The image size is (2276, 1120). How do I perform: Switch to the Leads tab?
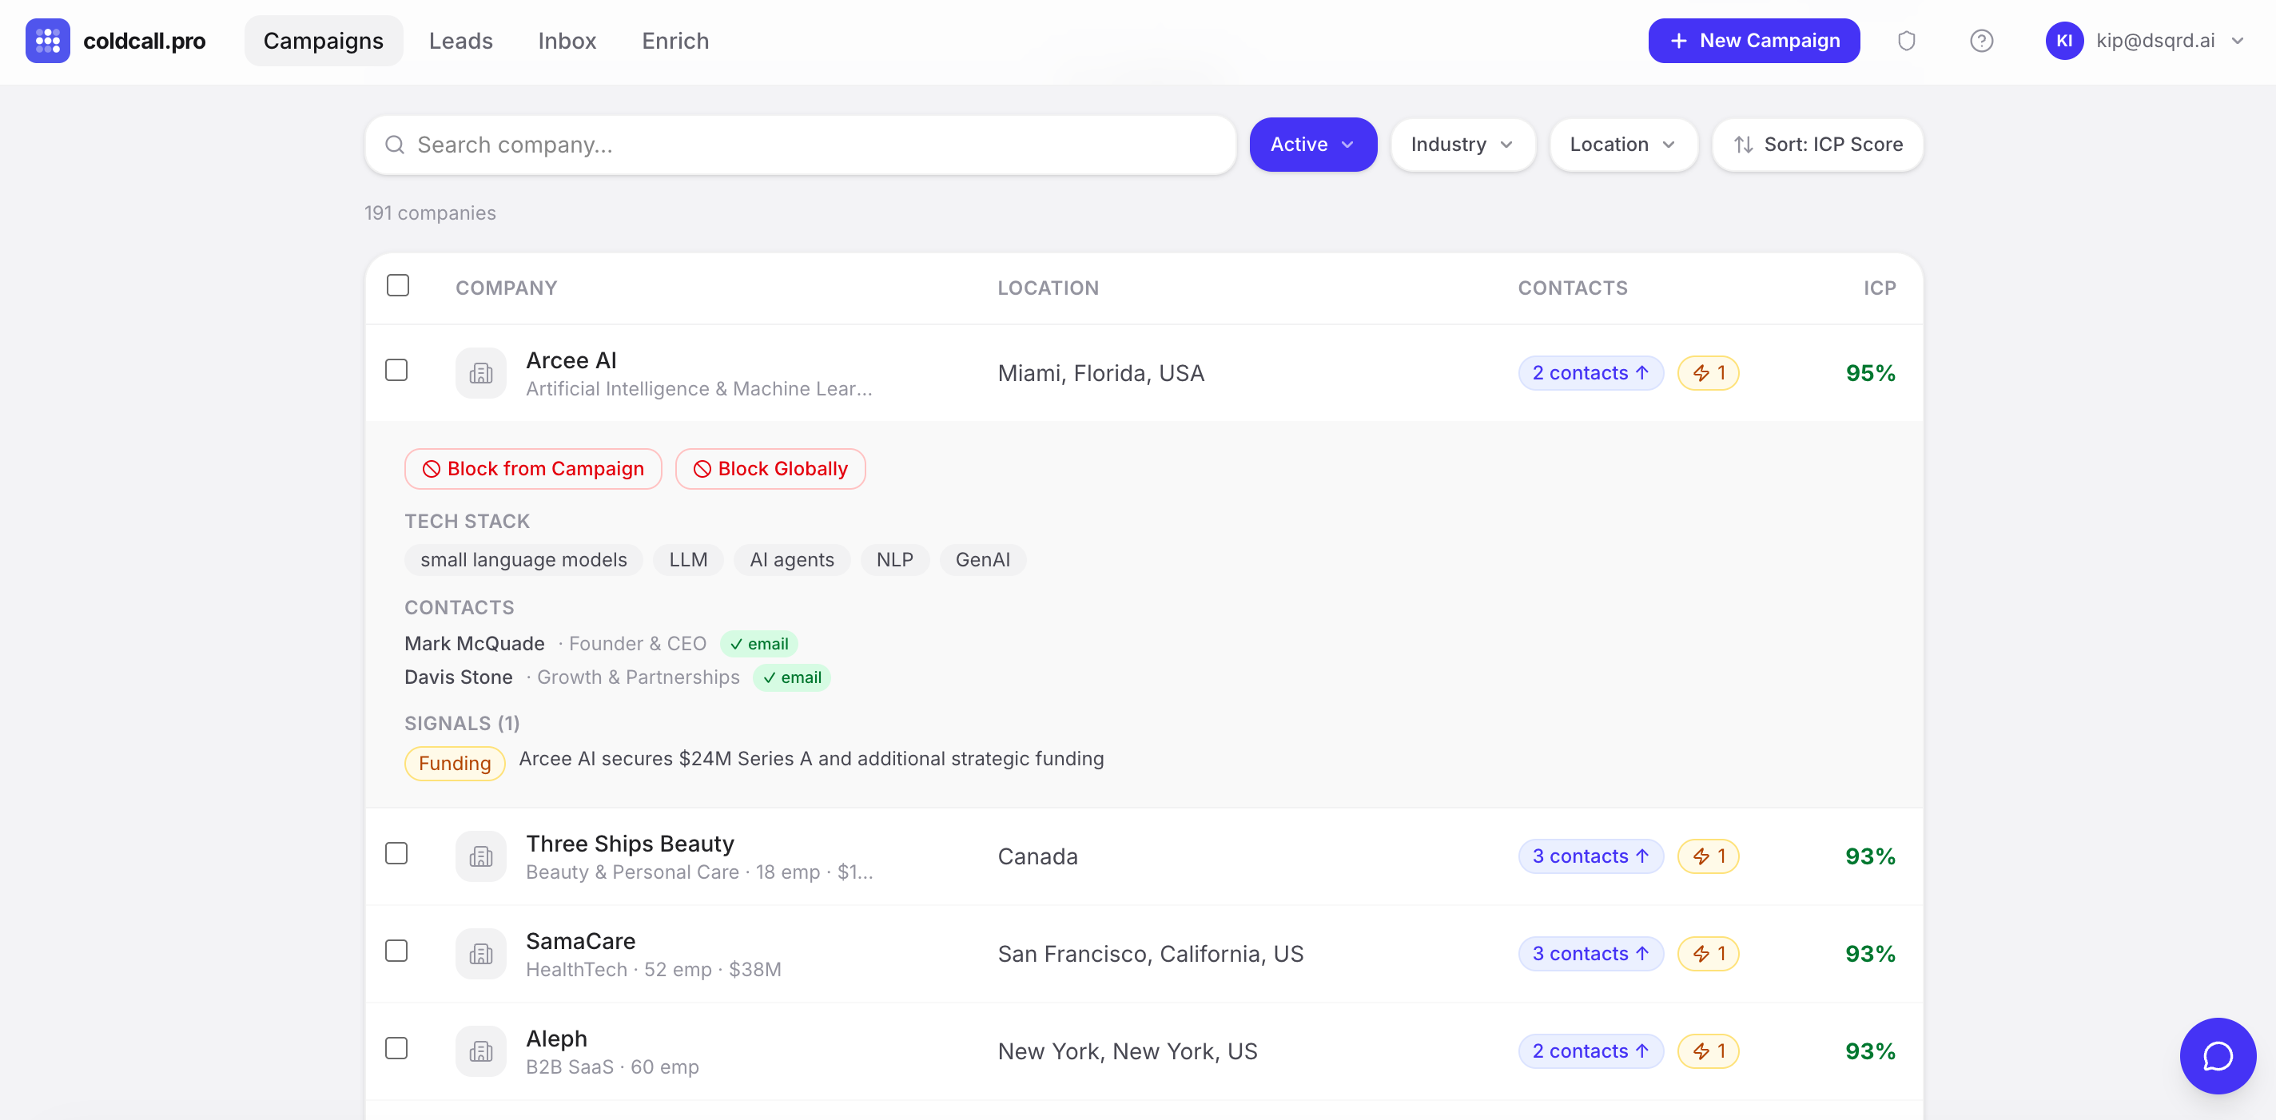point(460,41)
